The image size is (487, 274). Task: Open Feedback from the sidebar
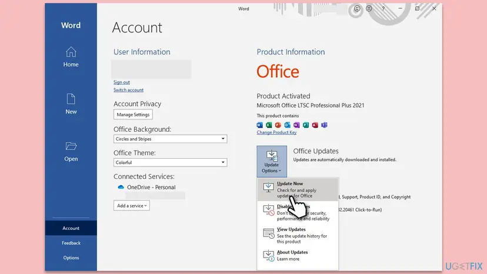71,243
